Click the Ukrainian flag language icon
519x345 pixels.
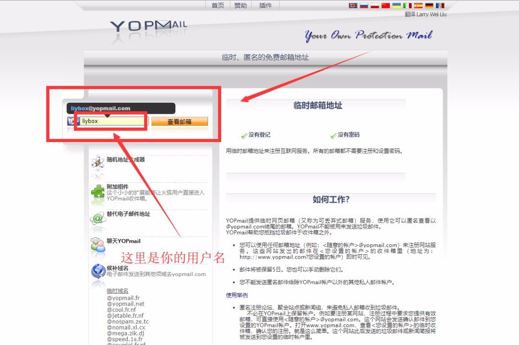click(x=396, y=5)
